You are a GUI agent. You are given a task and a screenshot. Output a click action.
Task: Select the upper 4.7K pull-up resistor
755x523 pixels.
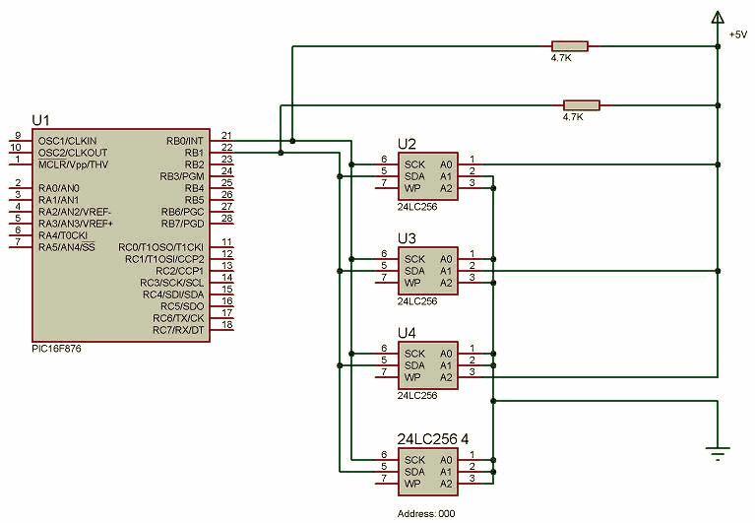570,46
